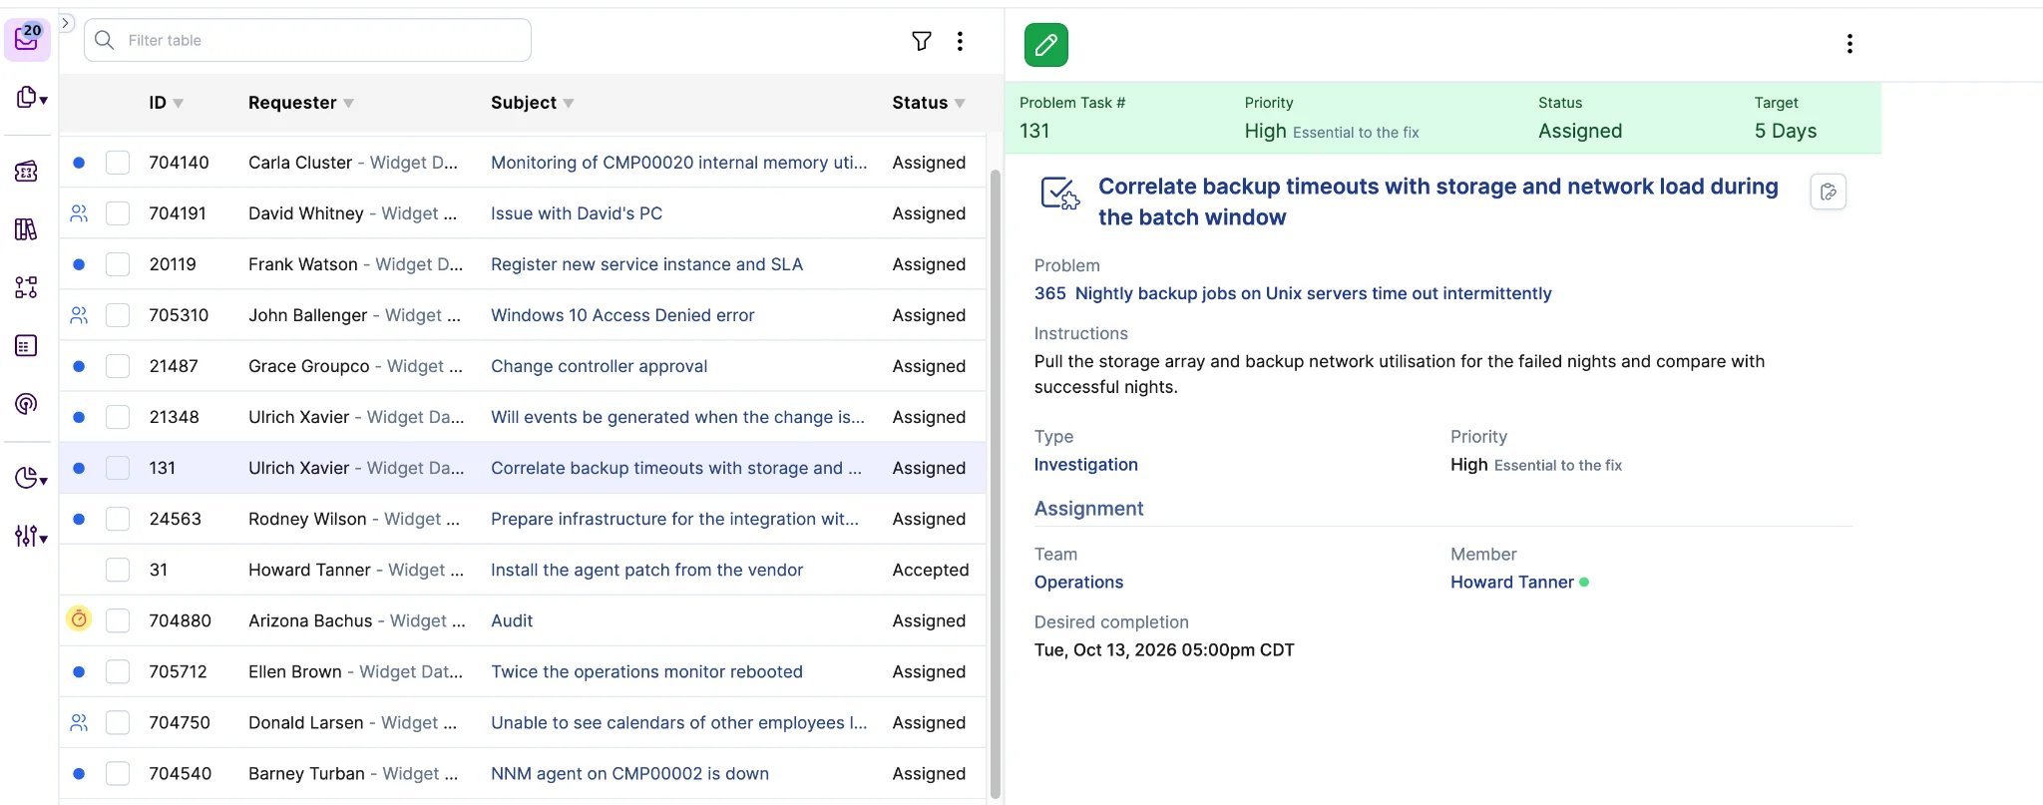Open the filter funnel icon above the table

point(922,41)
